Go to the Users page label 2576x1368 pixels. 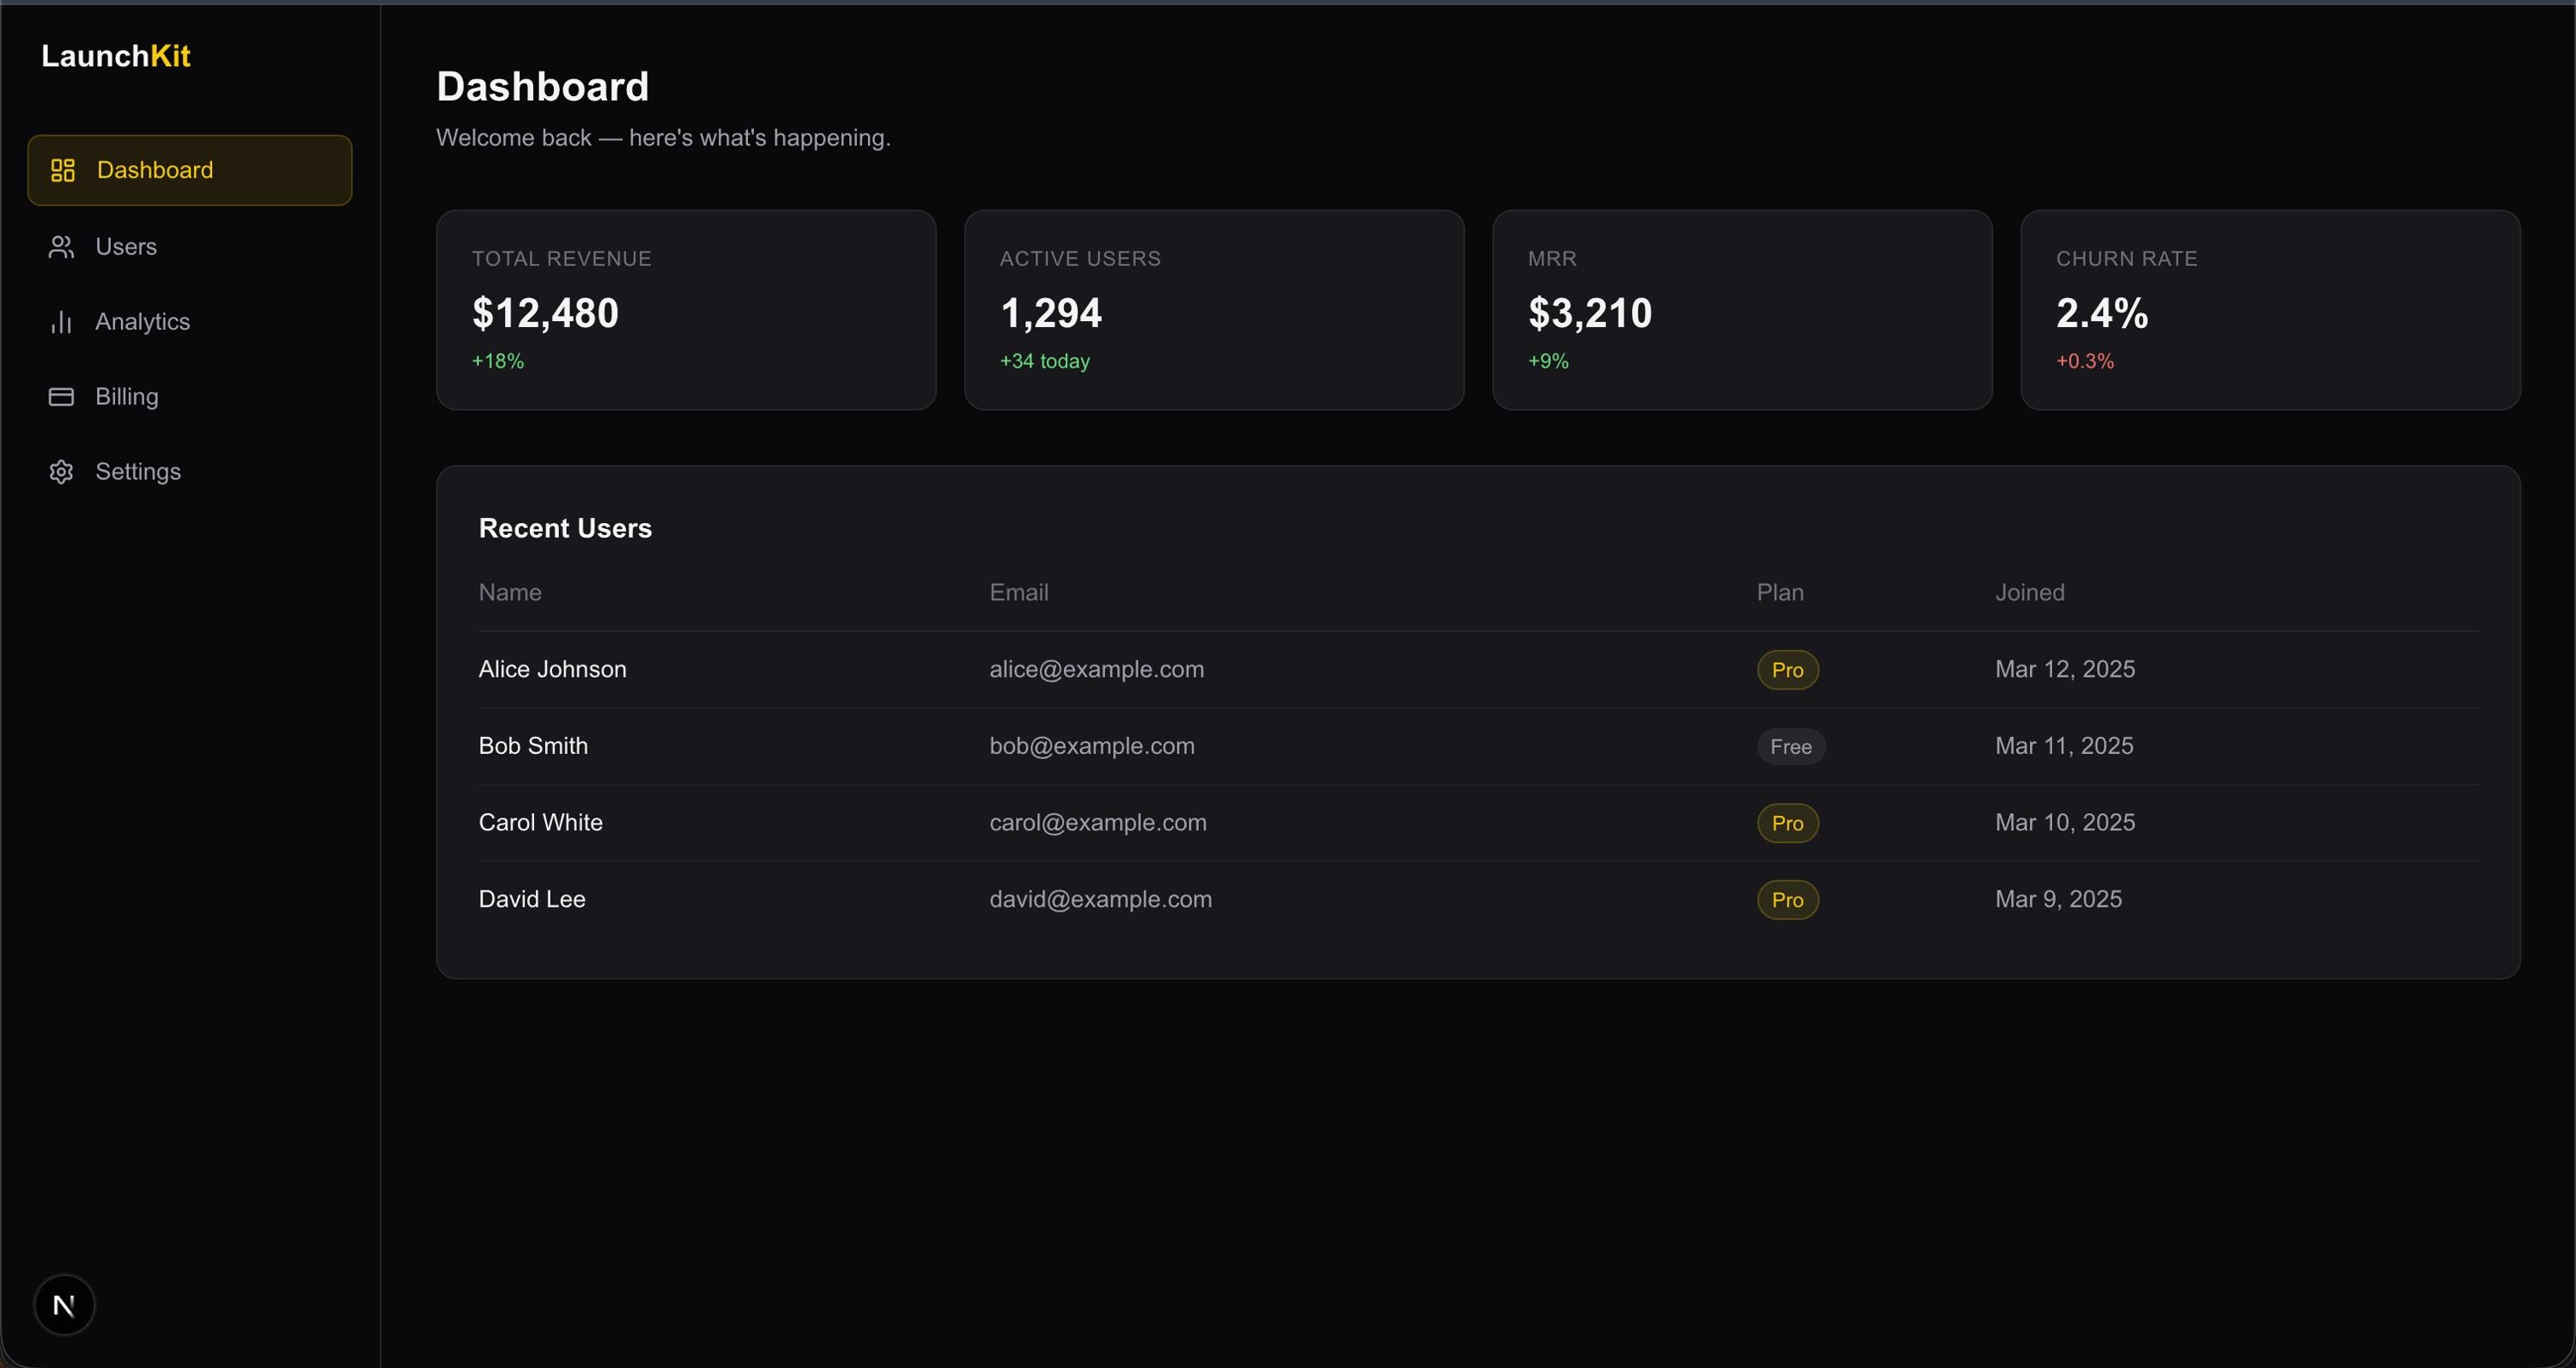(126, 247)
